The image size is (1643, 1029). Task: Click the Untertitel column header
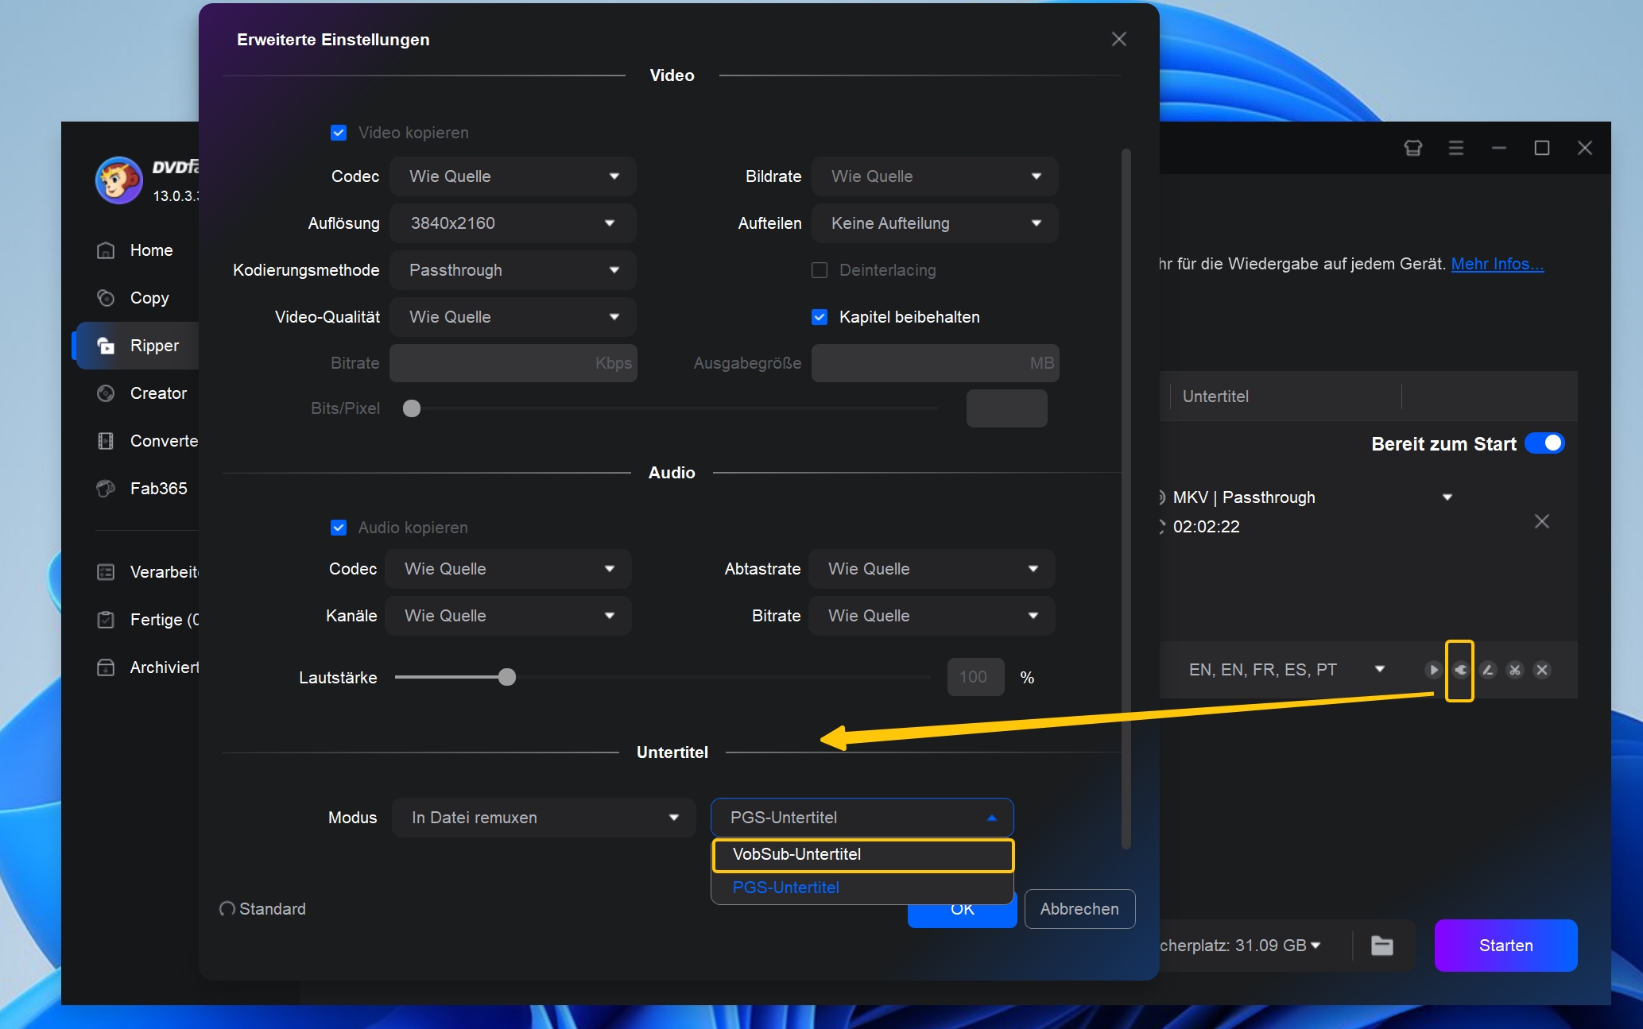pos(1215,397)
